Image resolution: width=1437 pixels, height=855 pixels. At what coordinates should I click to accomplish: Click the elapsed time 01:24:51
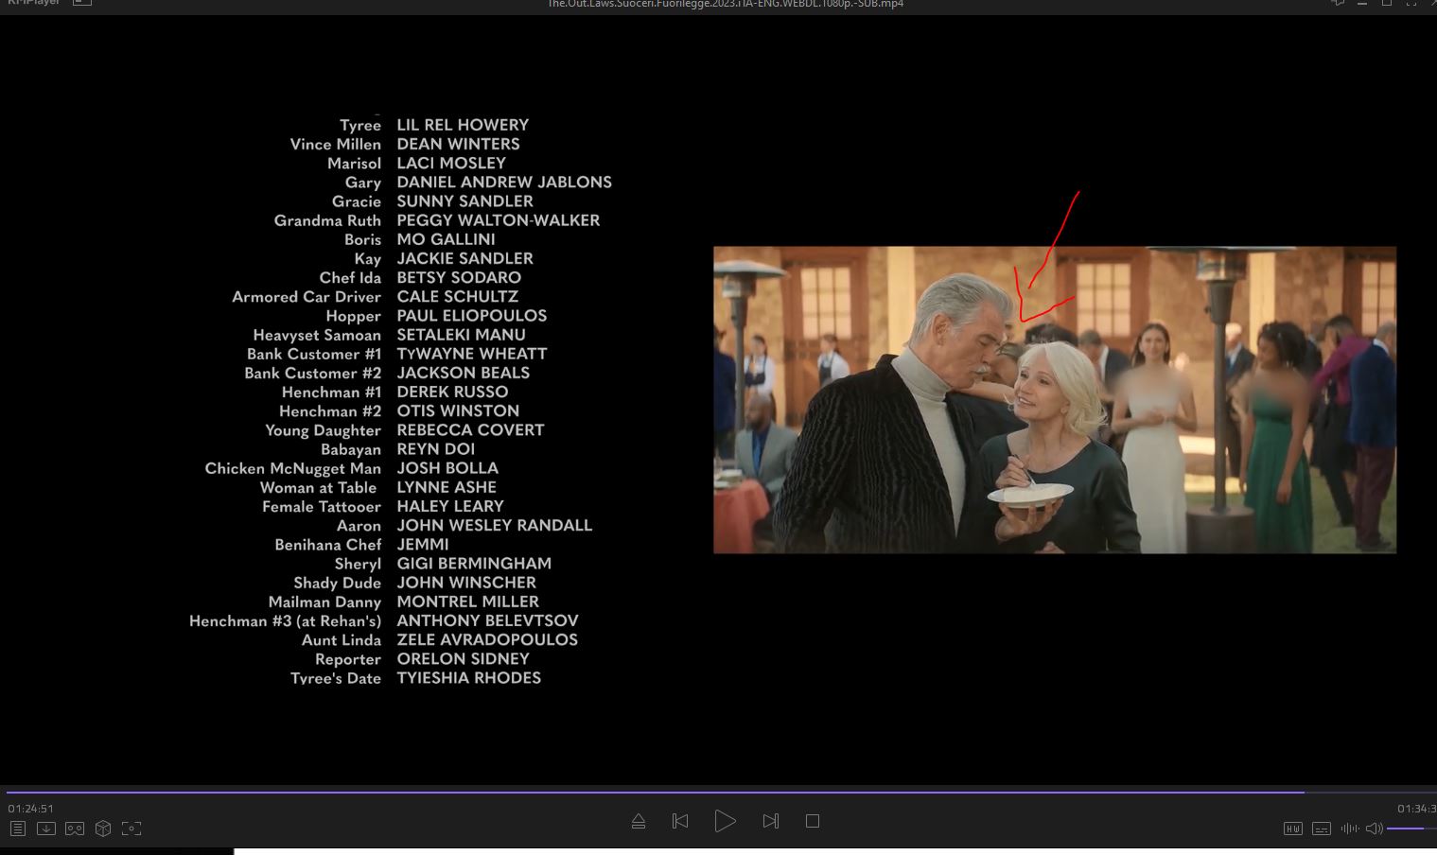31,809
